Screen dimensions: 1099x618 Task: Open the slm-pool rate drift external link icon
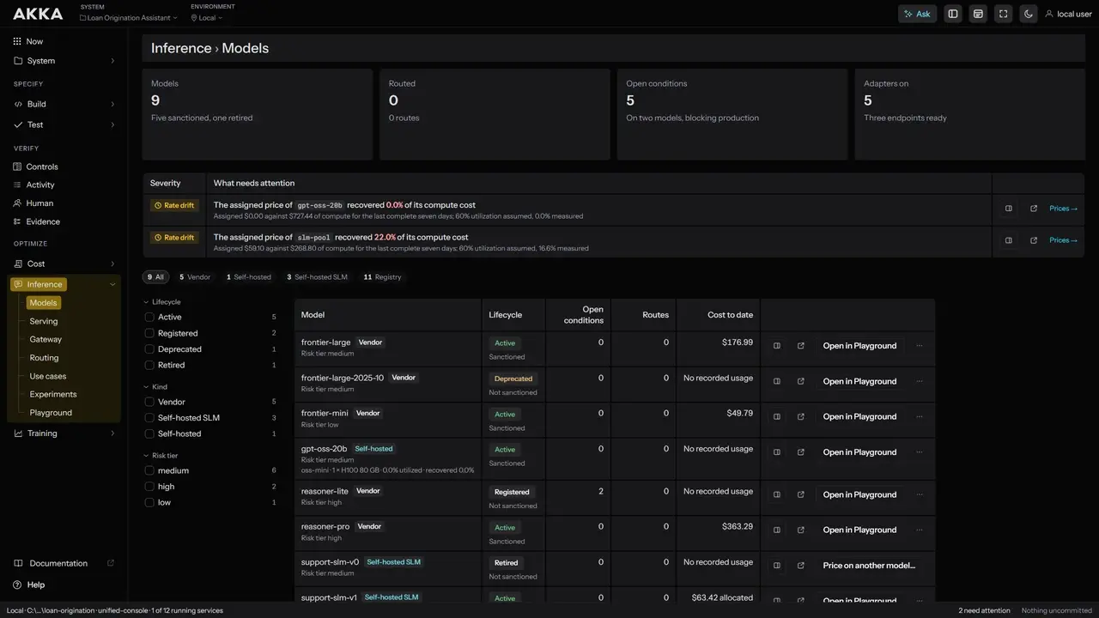pyautogui.click(x=1034, y=240)
